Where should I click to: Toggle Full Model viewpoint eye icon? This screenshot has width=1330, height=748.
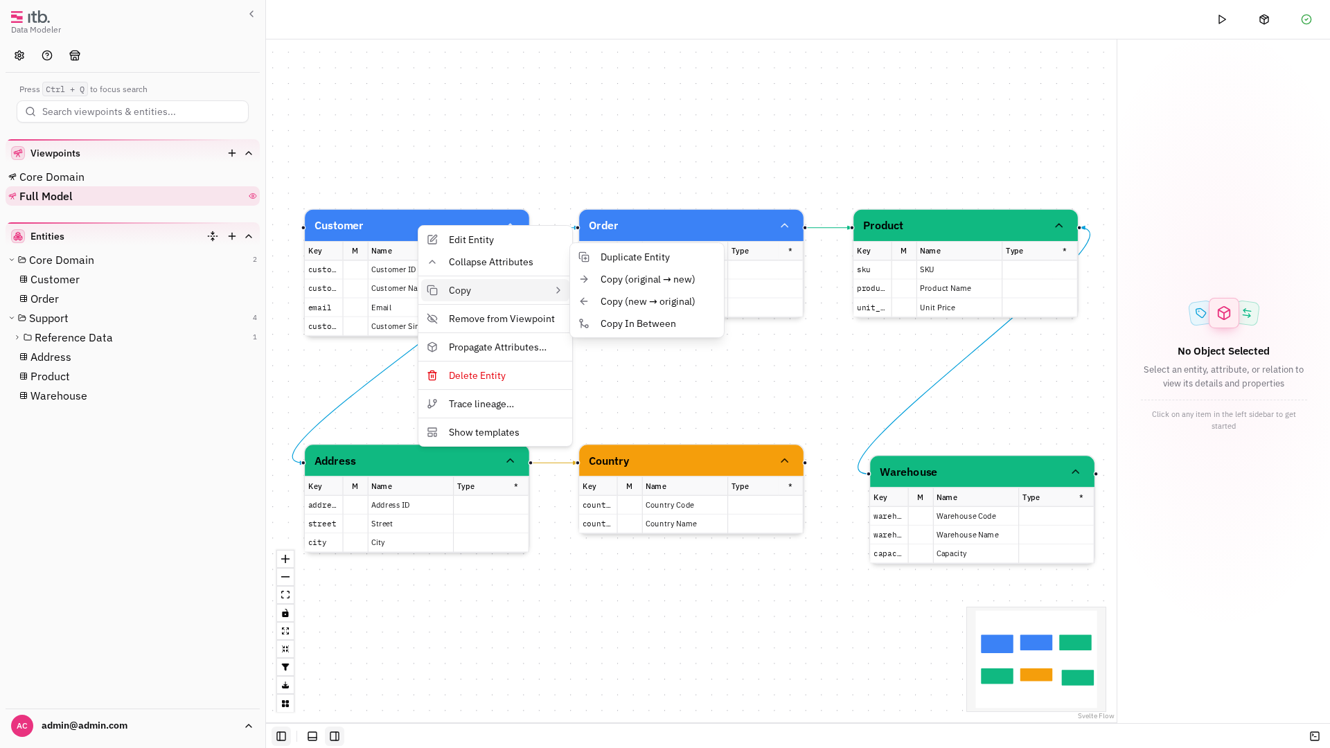click(x=253, y=196)
